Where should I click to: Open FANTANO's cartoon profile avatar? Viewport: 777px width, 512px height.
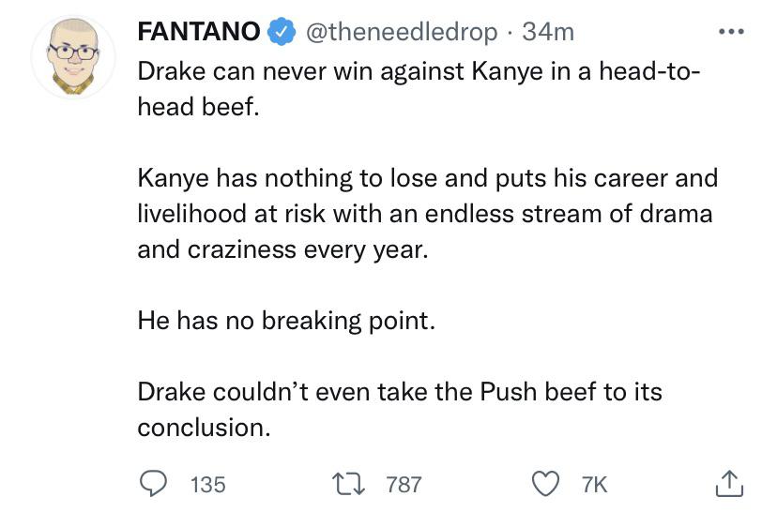pos(73,57)
